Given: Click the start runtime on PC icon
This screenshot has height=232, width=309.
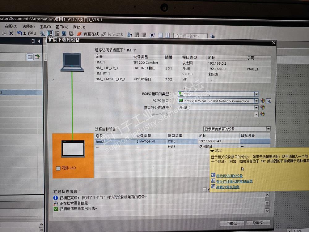Looking at the screenshot, I should [71, 34].
